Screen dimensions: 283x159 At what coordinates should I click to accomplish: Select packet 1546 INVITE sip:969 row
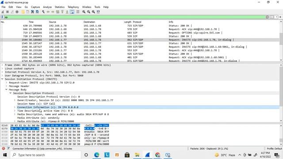click(140, 47)
